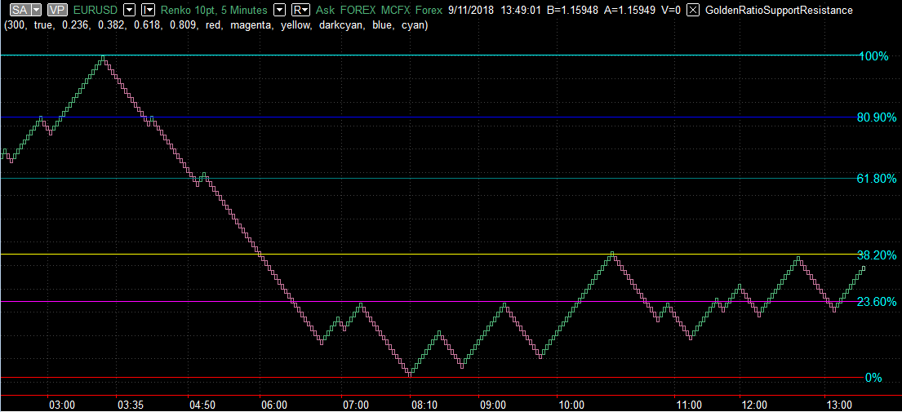Image resolution: width=902 pixels, height=412 pixels.
Task: Click the 06:00 time axis label
Action: coord(274,405)
